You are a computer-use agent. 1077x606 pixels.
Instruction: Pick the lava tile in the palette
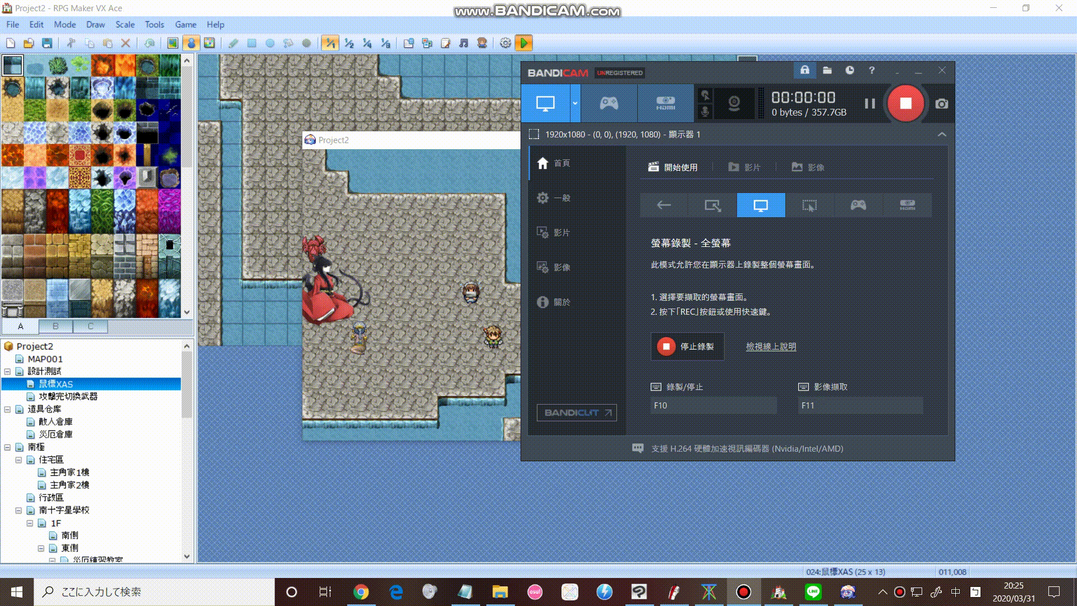coord(12,155)
